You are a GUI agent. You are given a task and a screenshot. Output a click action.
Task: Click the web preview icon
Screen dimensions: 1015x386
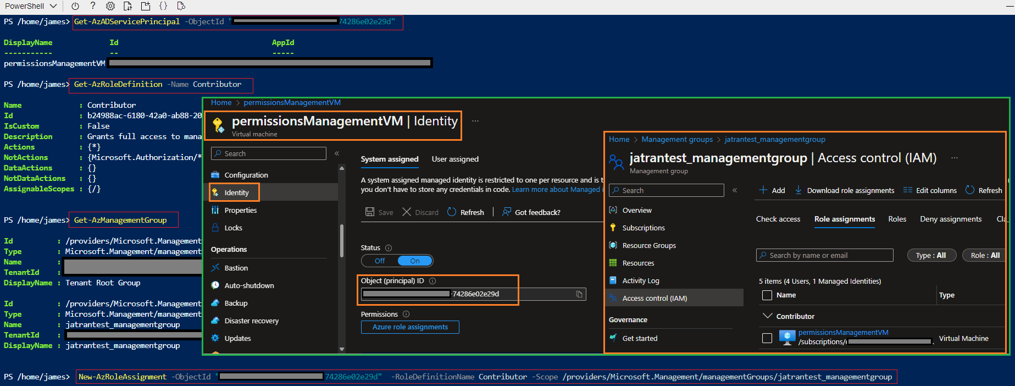pyautogui.click(x=181, y=6)
